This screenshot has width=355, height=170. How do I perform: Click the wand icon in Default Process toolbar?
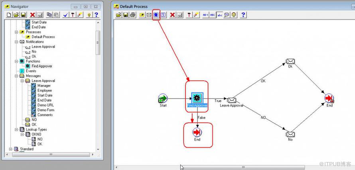coord(196,15)
